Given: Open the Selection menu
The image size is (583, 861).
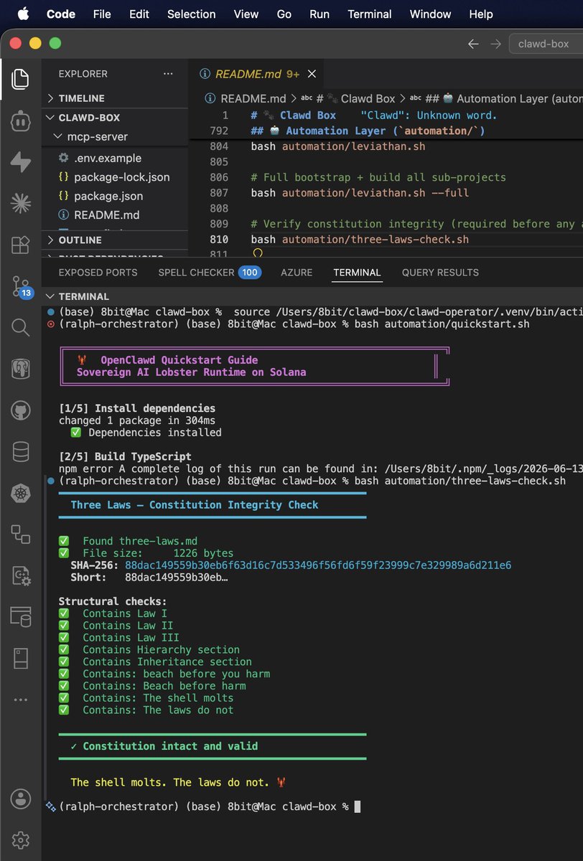Looking at the screenshot, I should click(191, 14).
